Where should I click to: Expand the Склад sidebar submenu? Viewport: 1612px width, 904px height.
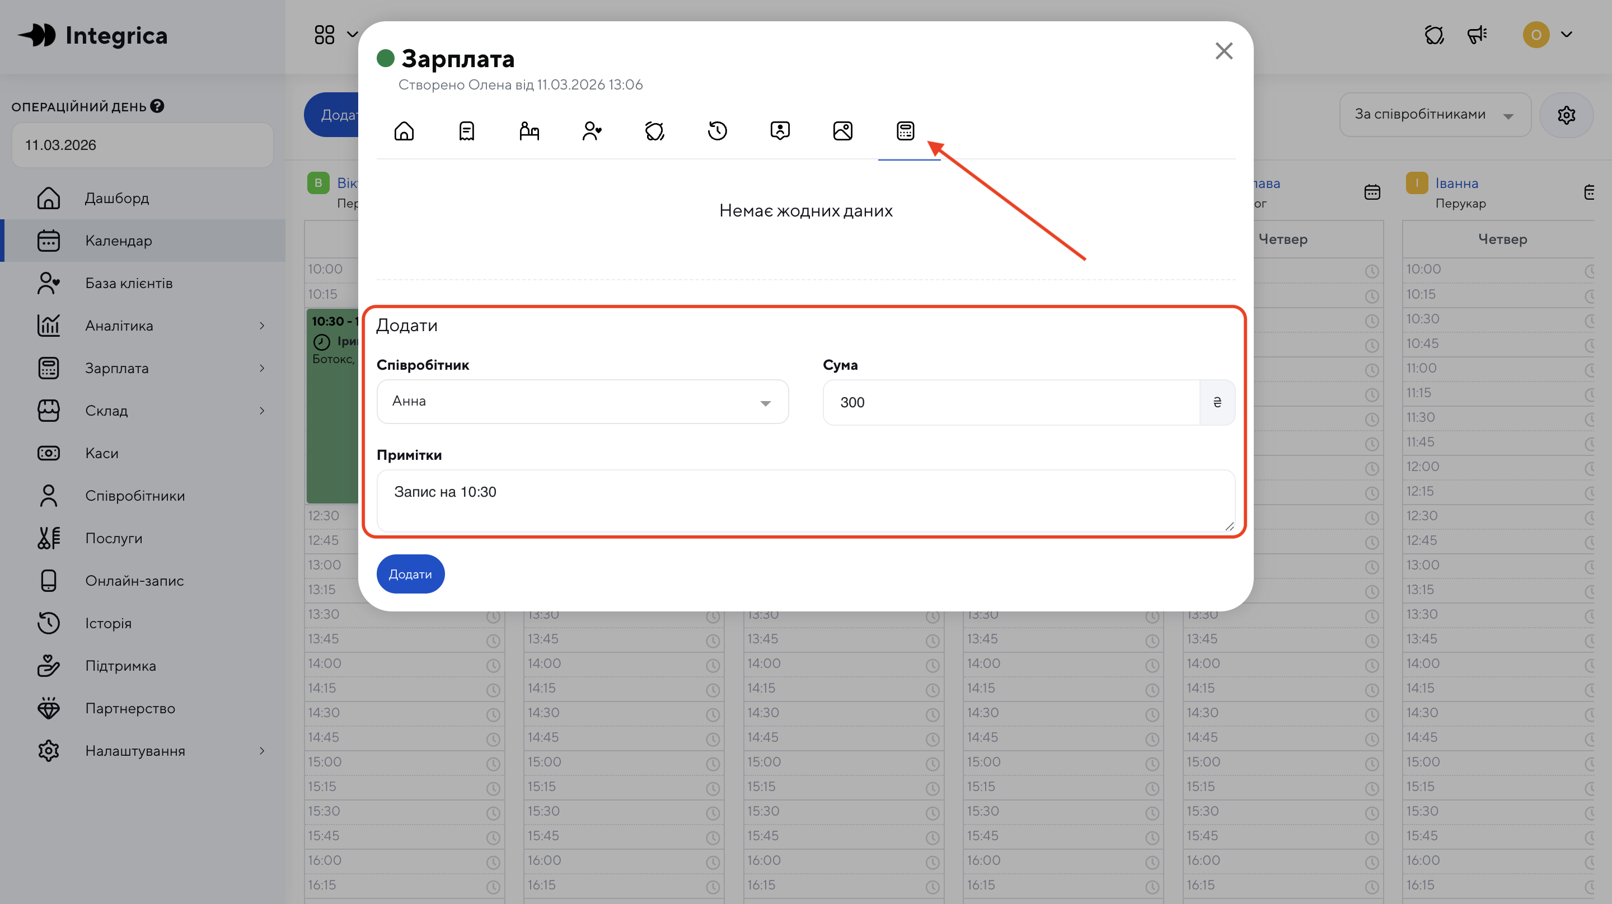(x=261, y=411)
